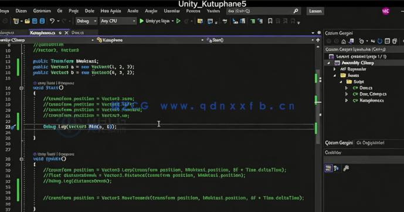This screenshot has height=212, width=404.
Task: Toggle the pin on Kutuphane.cs tab
Action: (60, 33)
